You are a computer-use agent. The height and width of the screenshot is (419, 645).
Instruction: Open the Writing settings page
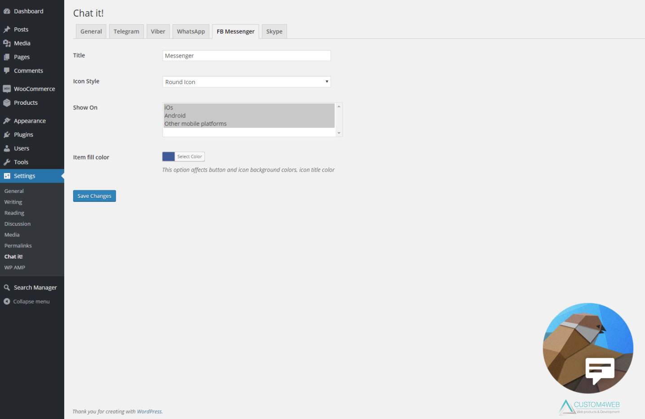13,202
